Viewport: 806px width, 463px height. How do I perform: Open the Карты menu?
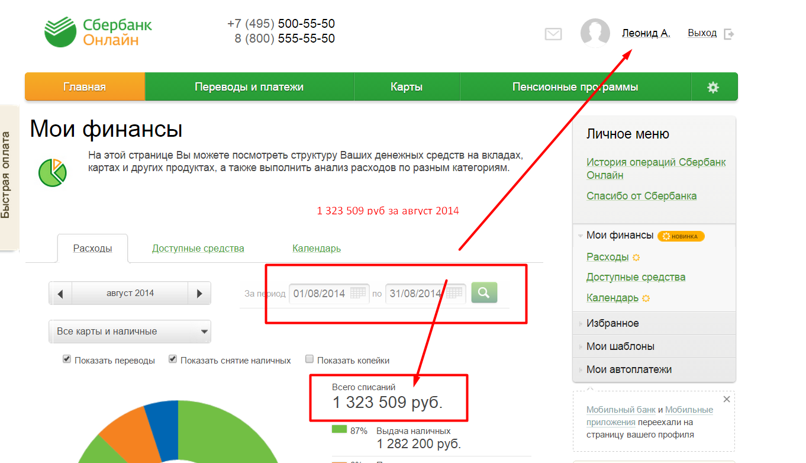(x=407, y=87)
